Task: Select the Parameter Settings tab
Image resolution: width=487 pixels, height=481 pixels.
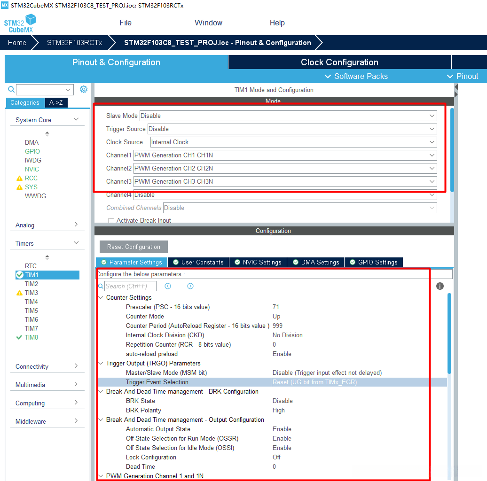Action: pos(132,262)
